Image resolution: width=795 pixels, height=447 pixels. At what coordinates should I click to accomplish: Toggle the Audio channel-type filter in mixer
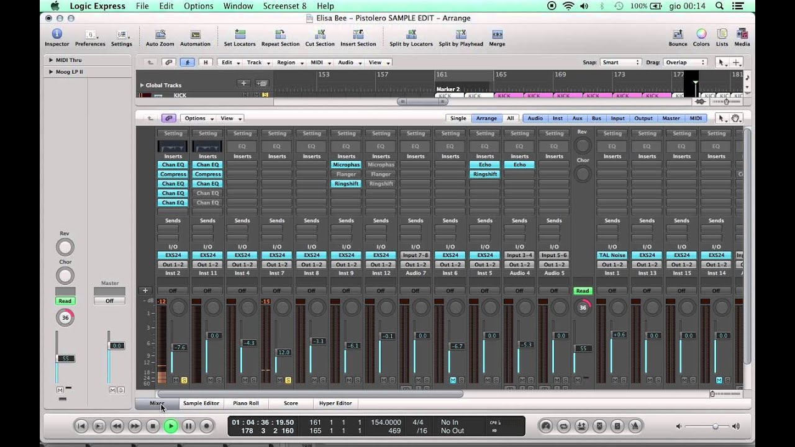(x=535, y=118)
